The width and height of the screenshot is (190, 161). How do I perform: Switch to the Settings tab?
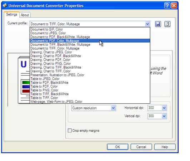pos(12,14)
